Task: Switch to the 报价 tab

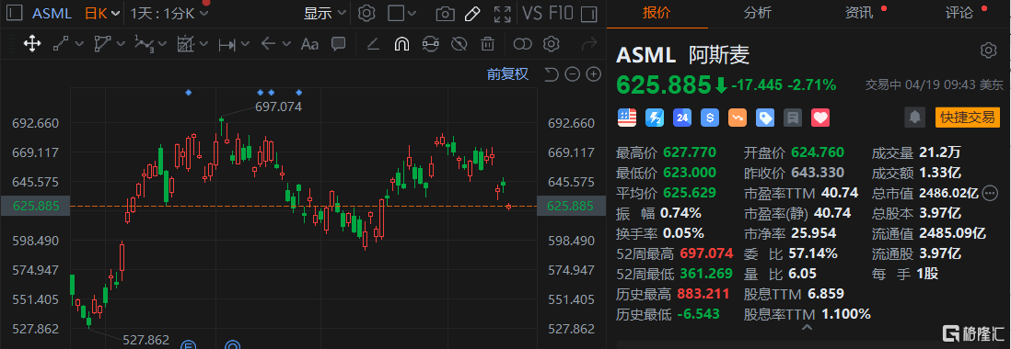Action: click(657, 13)
